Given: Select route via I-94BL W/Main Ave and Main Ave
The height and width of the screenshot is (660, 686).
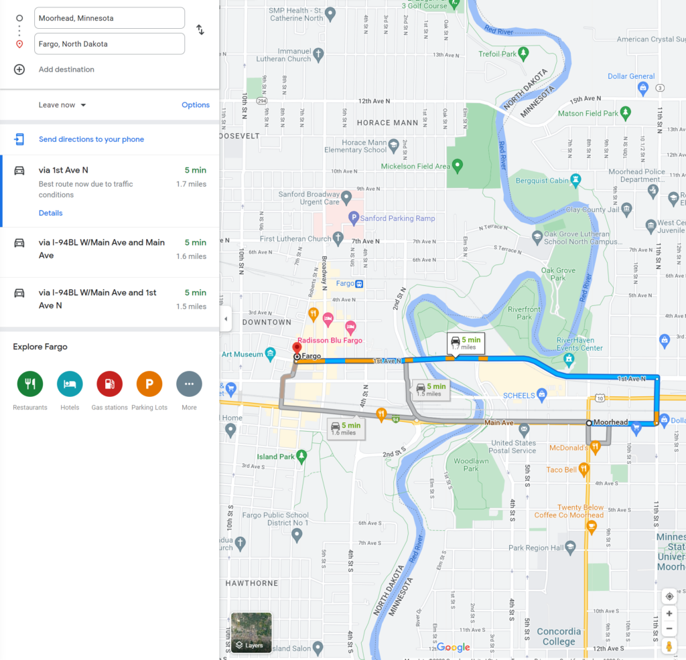Looking at the screenshot, I should click(x=109, y=252).
